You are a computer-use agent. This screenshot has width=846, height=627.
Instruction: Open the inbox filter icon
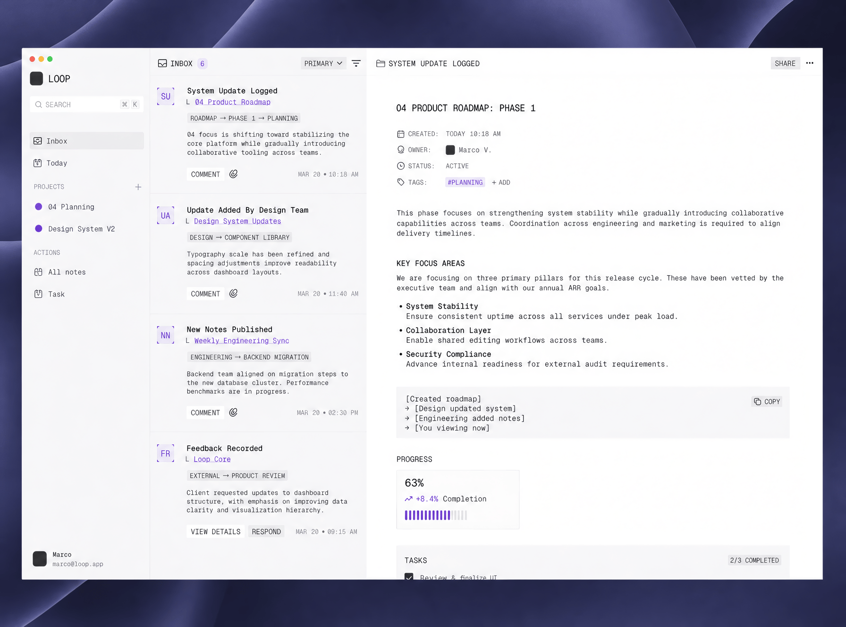356,63
